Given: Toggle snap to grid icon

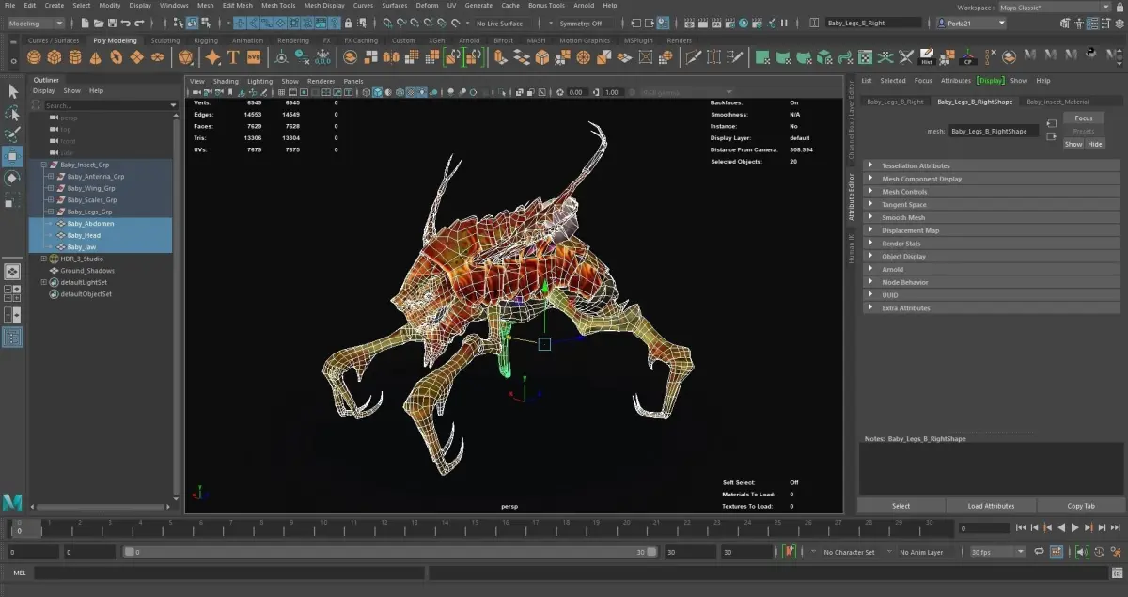Looking at the screenshot, I should point(386,23).
